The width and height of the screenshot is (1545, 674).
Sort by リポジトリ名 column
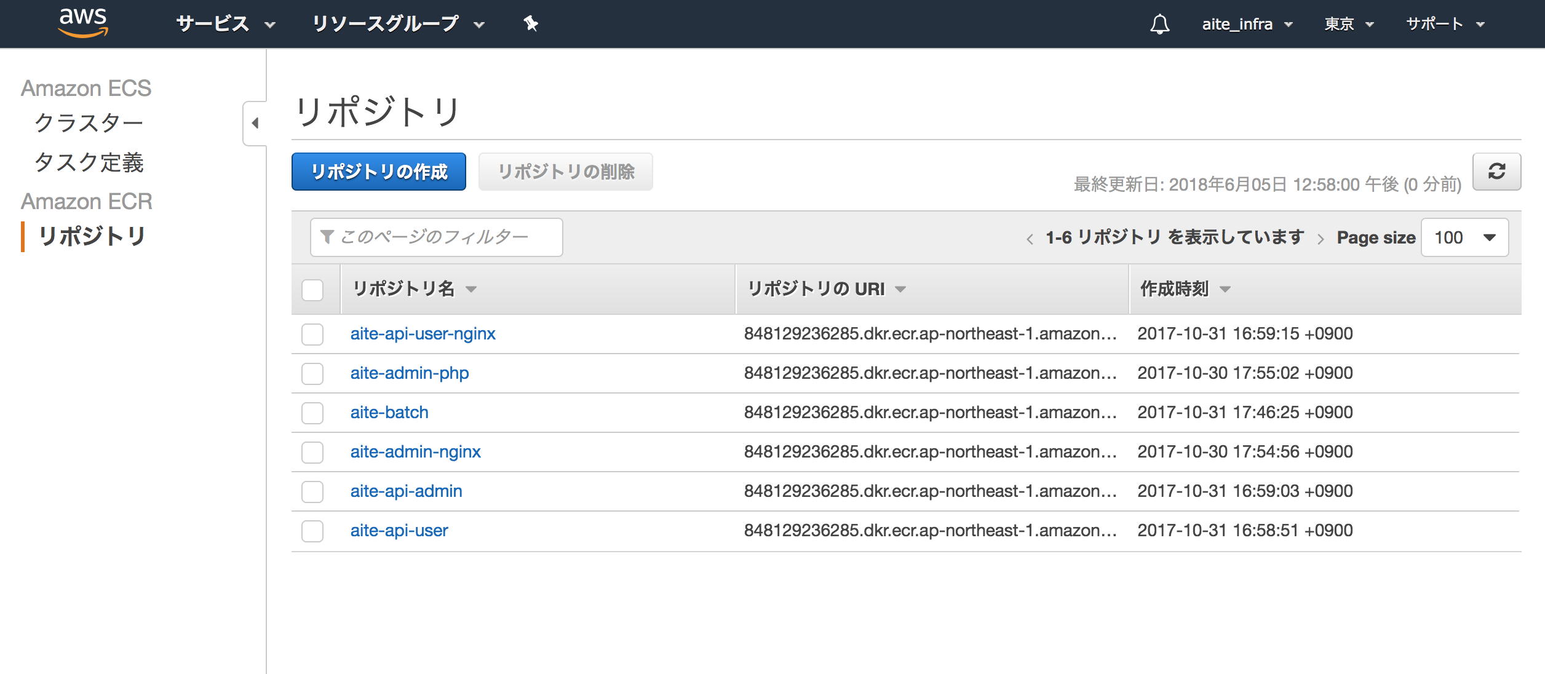click(x=415, y=288)
